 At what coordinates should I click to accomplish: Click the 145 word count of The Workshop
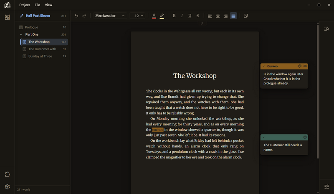coord(64,42)
